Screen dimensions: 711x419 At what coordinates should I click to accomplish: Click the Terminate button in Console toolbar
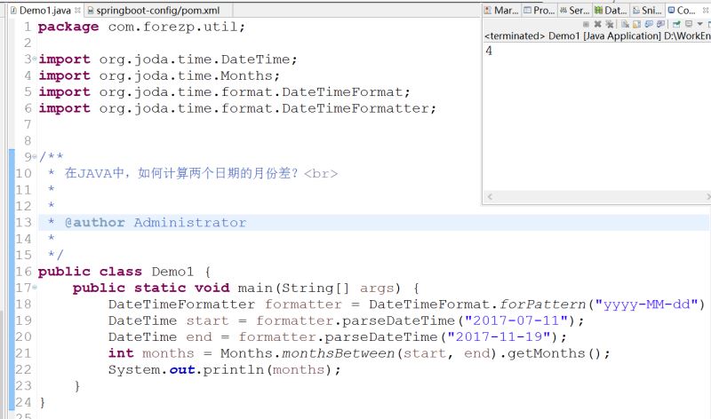point(586,24)
